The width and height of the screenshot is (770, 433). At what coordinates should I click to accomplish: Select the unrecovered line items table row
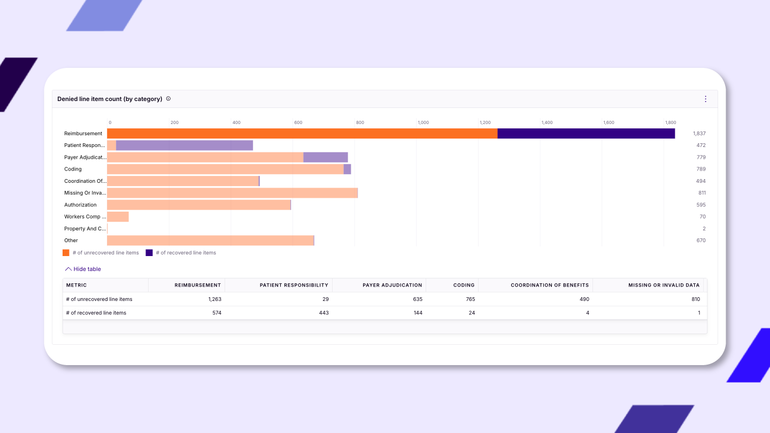click(99, 299)
